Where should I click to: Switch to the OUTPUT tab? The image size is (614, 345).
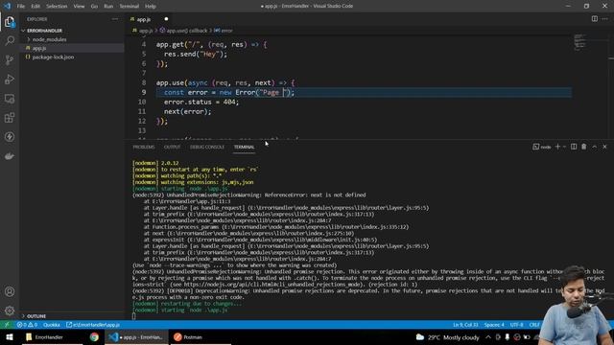[173, 147]
